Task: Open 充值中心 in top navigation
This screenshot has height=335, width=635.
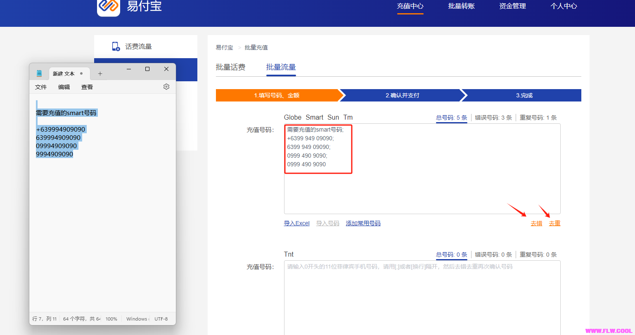Action: click(x=410, y=6)
